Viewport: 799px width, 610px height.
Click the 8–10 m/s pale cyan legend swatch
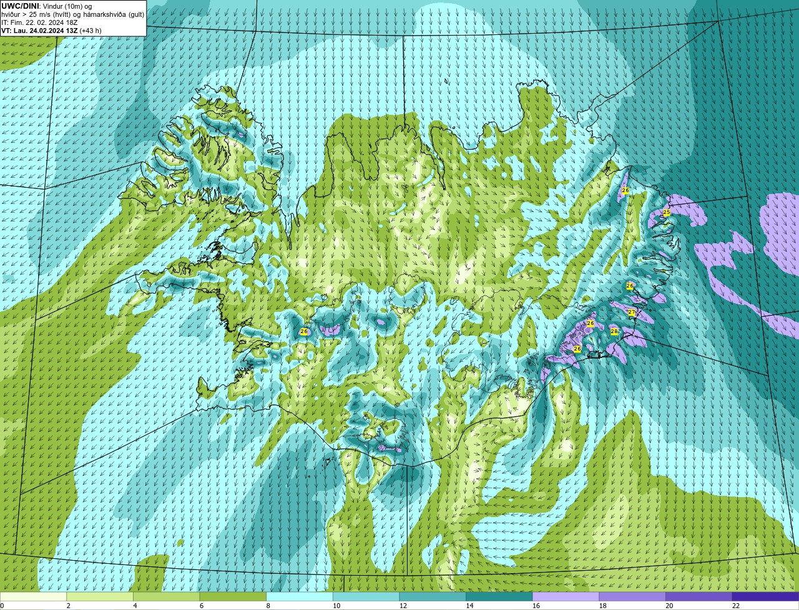(x=300, y=597)
